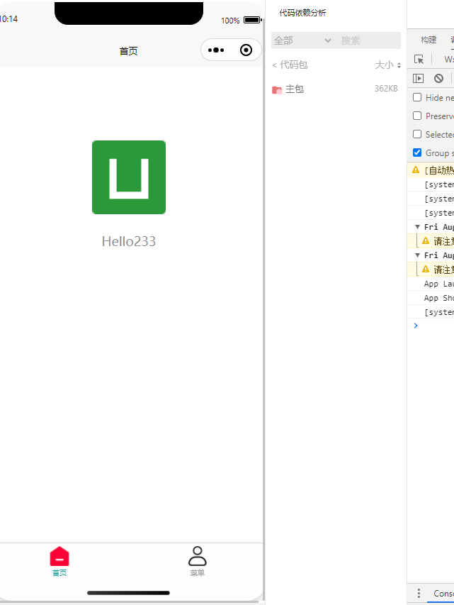
Task: Click the 首页 navigation bar title
Action: point(128,51)
